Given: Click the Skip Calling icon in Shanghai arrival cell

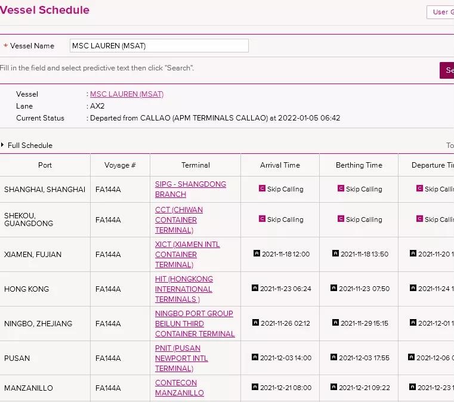Looking at the screenshot, I should (x=262, y=188).
